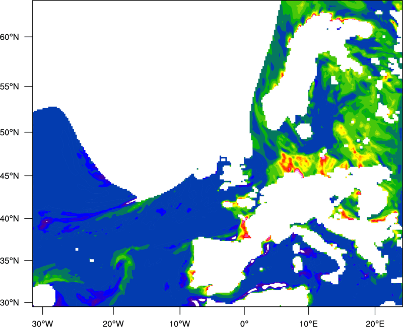Click the 60°N latitude label
The width and height of the screenshot is (403, 327).
coord(10,37)
